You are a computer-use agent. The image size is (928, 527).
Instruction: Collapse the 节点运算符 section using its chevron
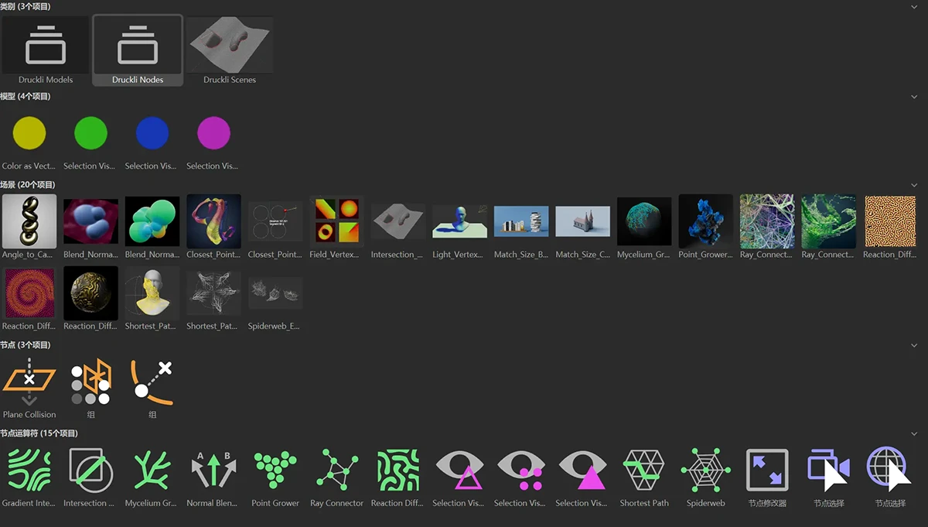tap(915, 434)
